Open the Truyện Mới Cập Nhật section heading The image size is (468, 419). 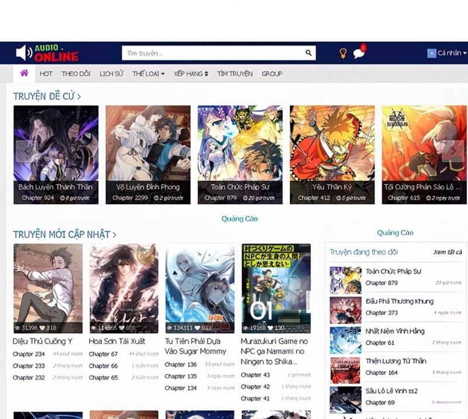coord(64,234)
